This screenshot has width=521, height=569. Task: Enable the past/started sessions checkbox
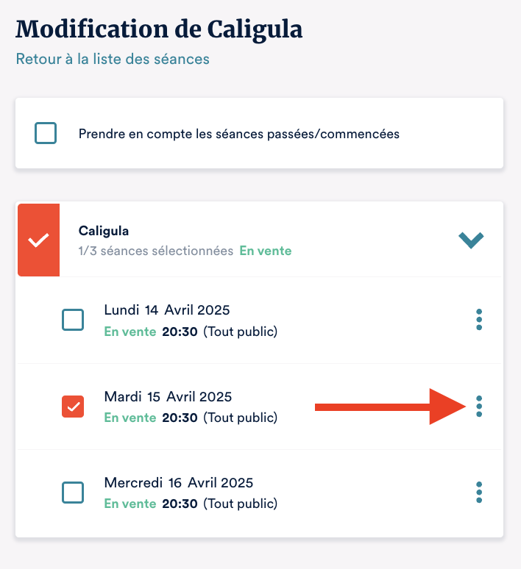pos(46,134)
